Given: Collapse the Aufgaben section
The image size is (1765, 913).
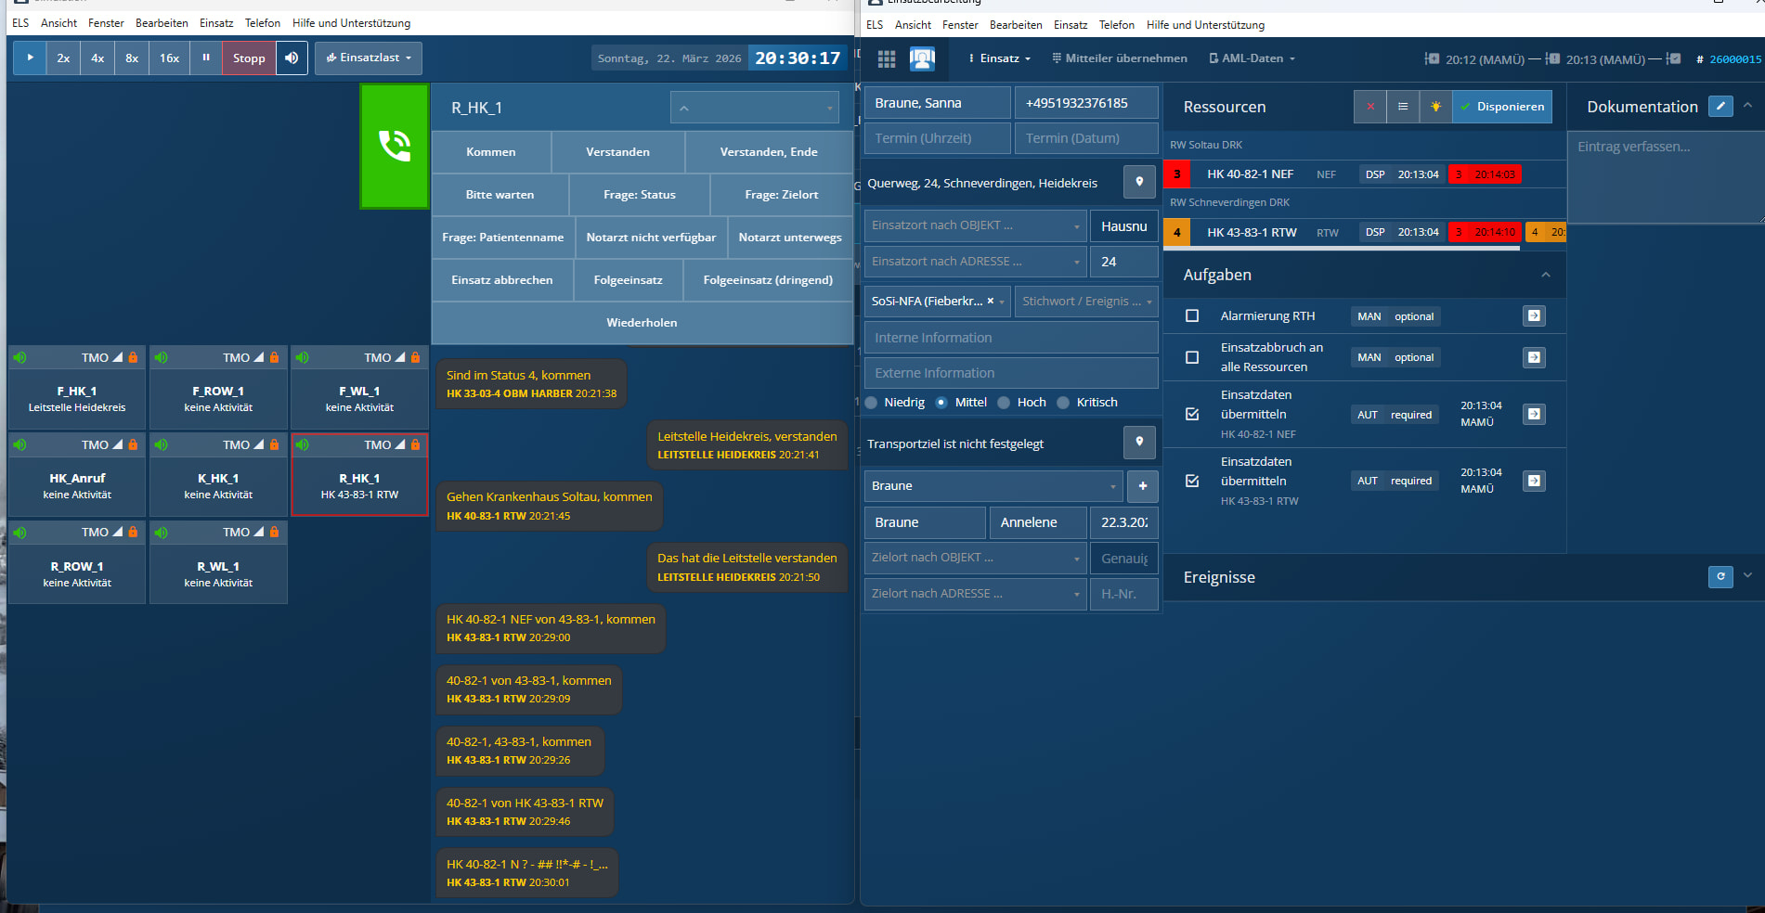Looking at the screenshot, I should point(1545,275).
